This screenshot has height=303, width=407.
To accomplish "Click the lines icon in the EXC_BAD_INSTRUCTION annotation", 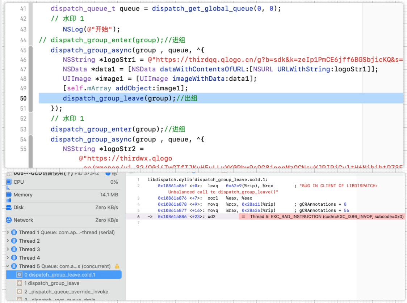I will tap(243, 217).
